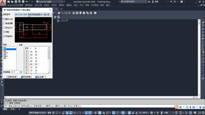Click the 登录 sign-in button
The width and height of the screenshot is (205, 115).
(155, 2)
